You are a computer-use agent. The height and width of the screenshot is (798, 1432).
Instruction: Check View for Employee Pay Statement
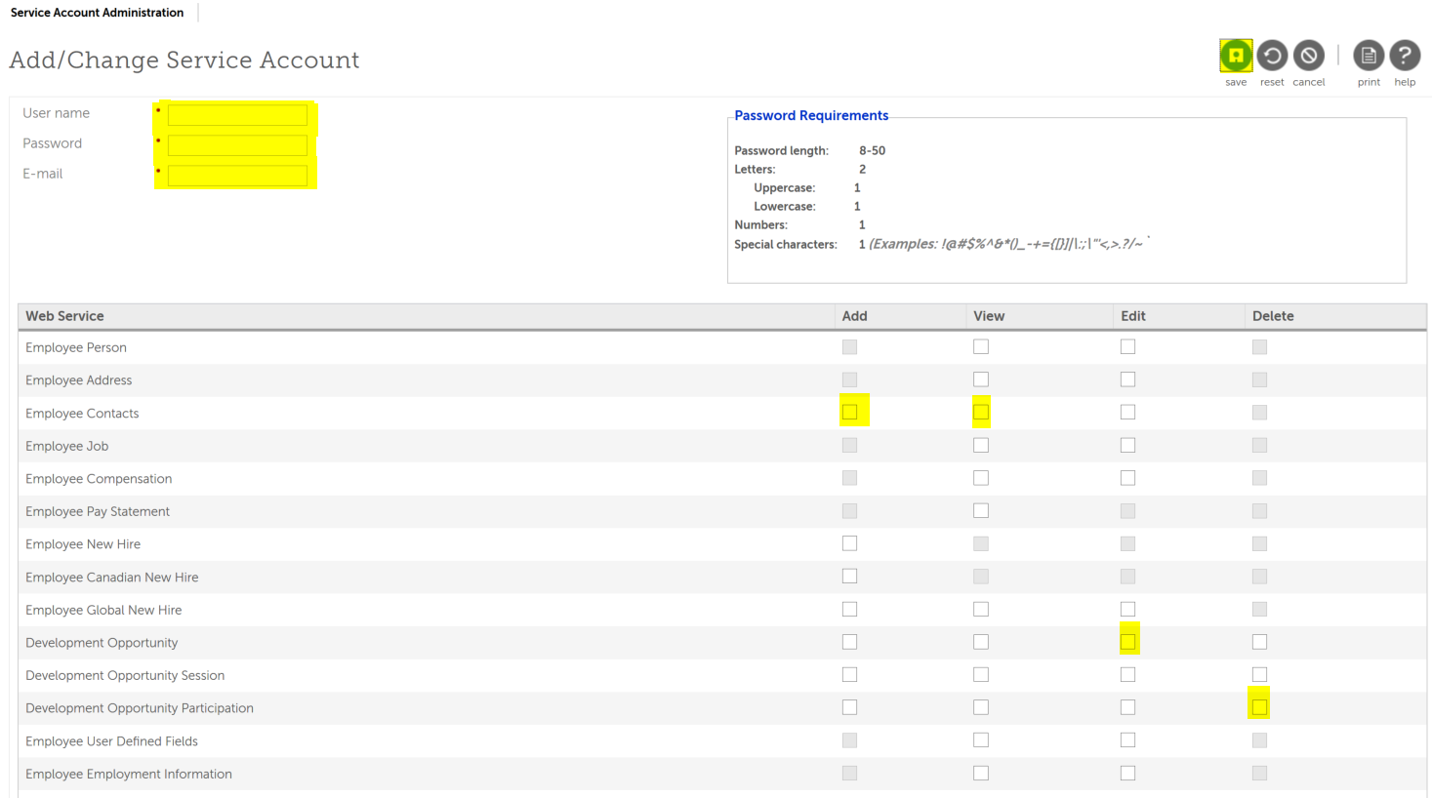[981, 511]
